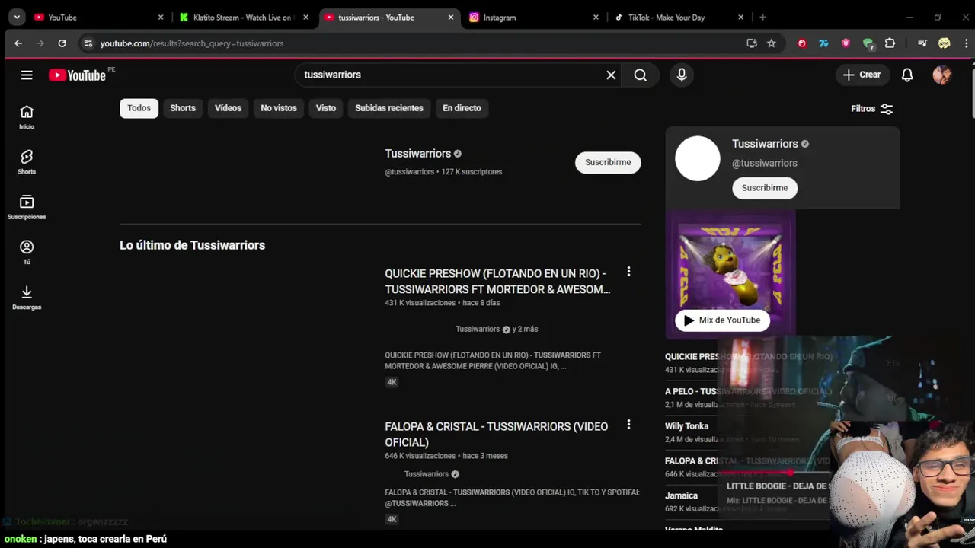975x548 pixels.
Task: Open Suscripciones in the sidebar
Action: (27, 207)
